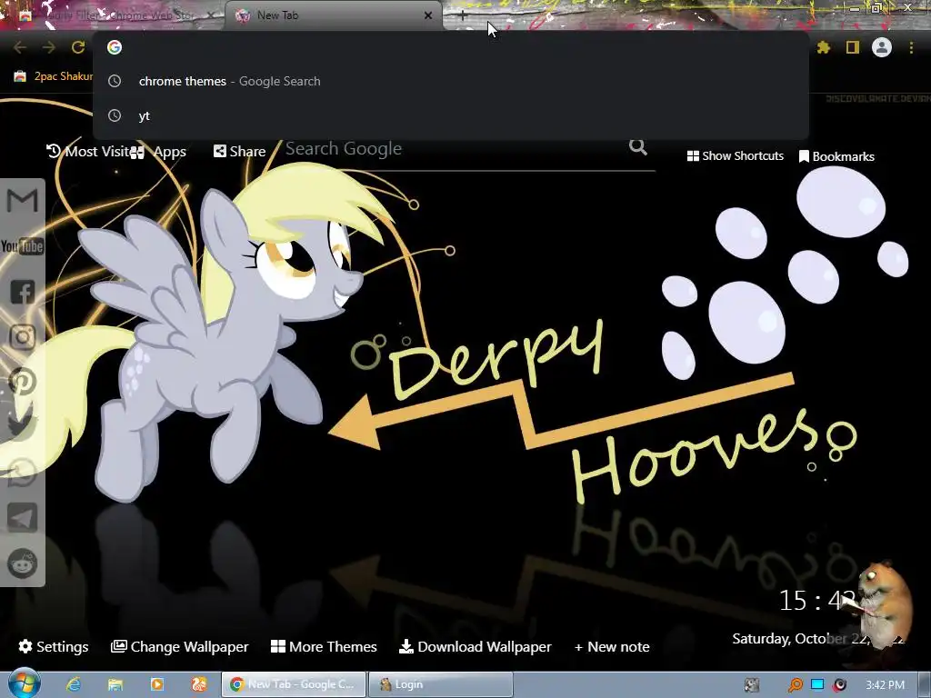Open Pinterest from the side social bar
Screen dimensions: 931x698
[23, 383]
